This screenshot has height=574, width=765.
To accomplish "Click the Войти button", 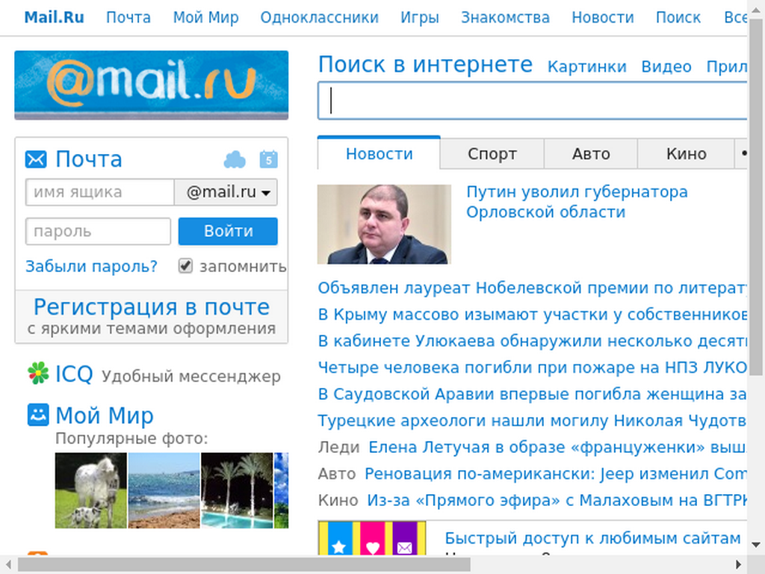I will point(228,232).
